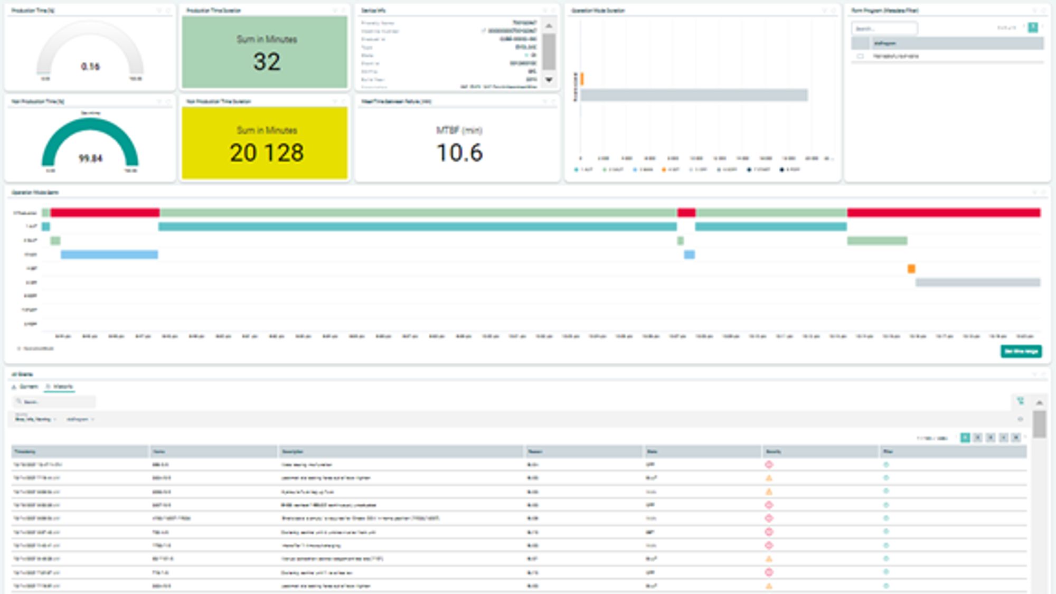Screen dimensions: 1056x594
Task: Click expand icon in alarms panel header
Action: click(x=1044, y=374)
